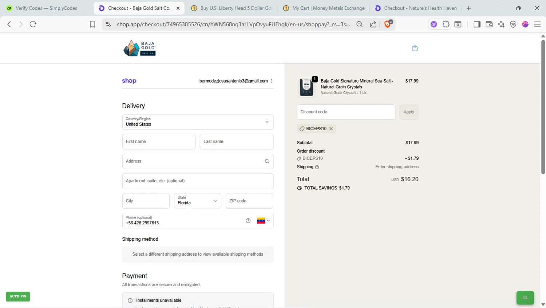
Task: Go forward in browser history
Action: tap(21, 24)
